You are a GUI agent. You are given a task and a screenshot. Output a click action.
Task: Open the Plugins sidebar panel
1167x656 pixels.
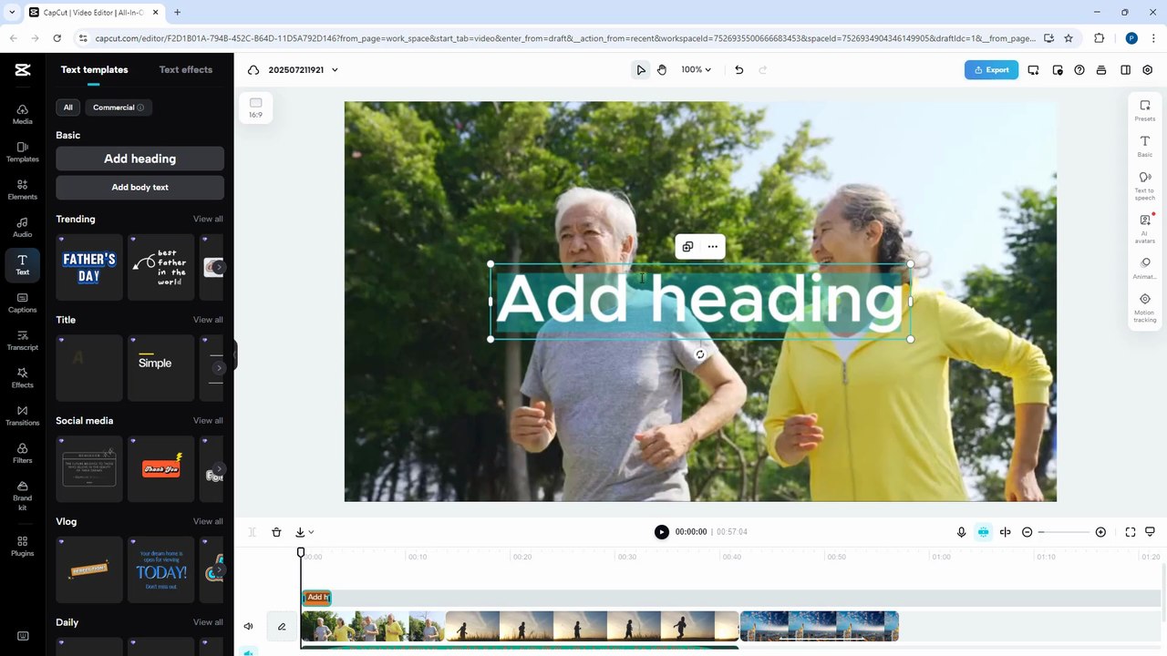click(22, 546)
